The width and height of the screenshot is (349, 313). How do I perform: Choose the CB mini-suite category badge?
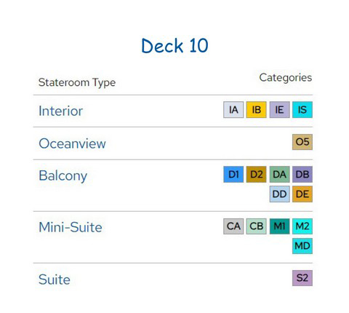click(x=256, y=226)
